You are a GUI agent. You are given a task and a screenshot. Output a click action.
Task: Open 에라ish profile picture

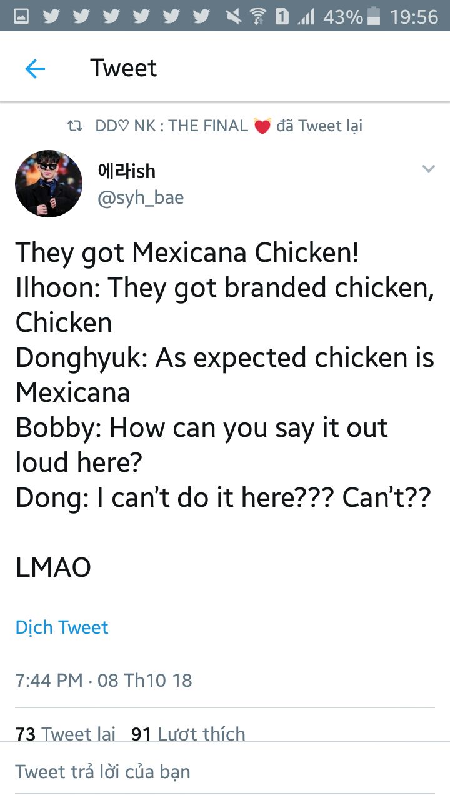pos(49,184)
